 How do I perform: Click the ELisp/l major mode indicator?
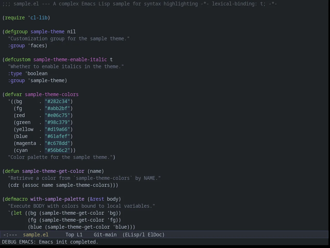point(134,235)
